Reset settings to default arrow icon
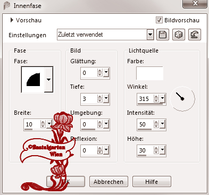 [x=195, y=35]
